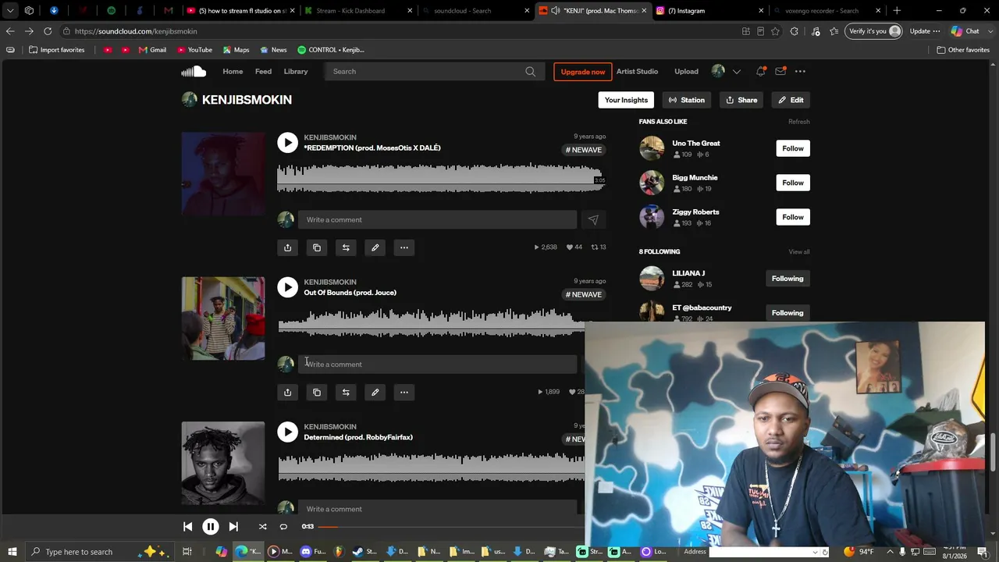Open the Gmail bookmark
Viewport: 999px width, 562px height.
point(153,50)
